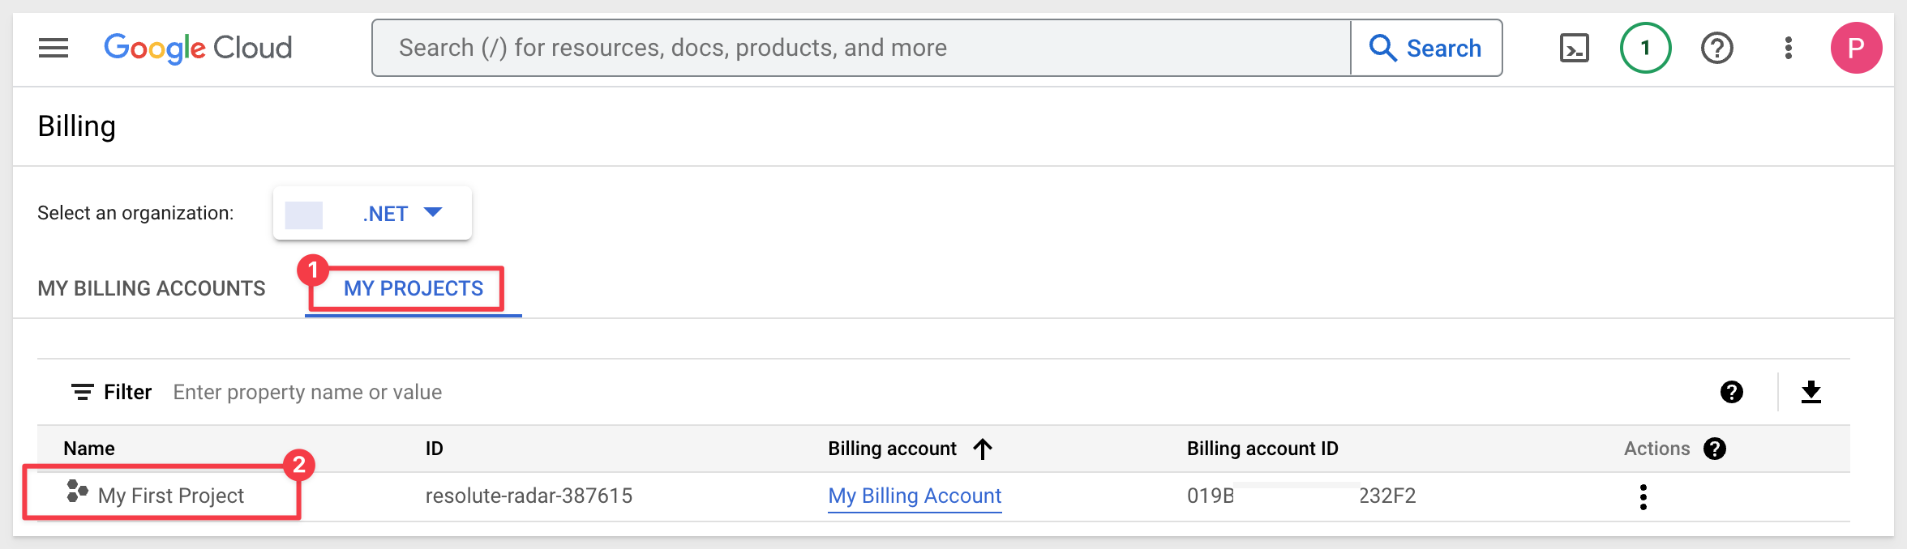1907x549 pixels.
Task: Click the resolute-radar-387615 ID cell
Action: coord(529,496)
